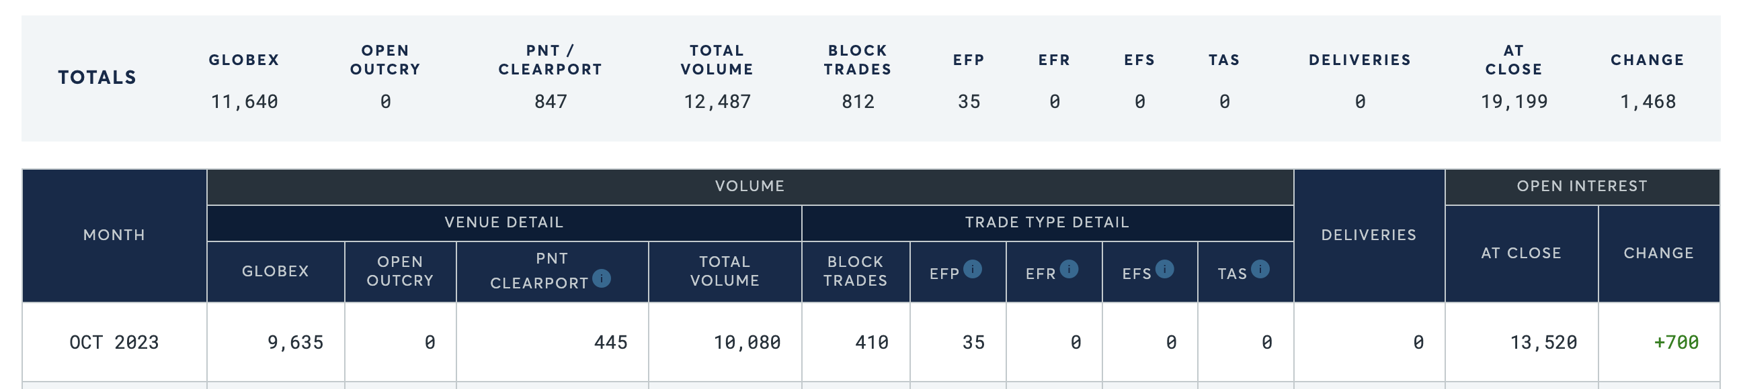Click the TAS info icon
Image resolution: width=1741 pixels, height=389 pixels.
(x=1260, y=269)
